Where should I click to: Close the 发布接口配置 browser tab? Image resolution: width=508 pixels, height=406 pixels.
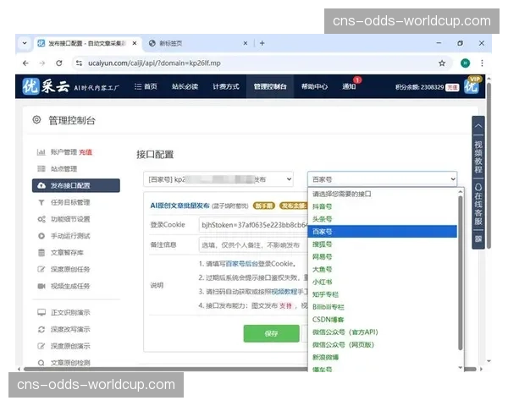135,43
